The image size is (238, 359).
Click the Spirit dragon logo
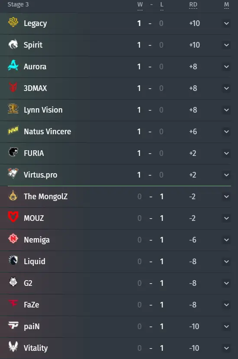click(13, 44)
